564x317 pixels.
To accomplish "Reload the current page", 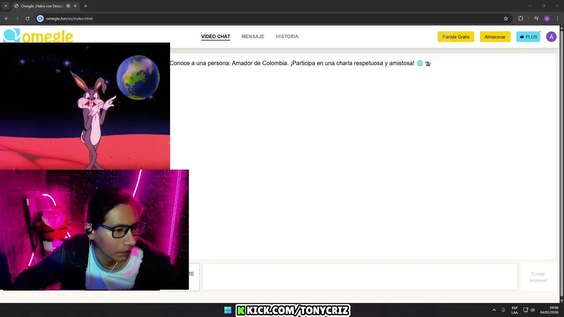I will (27, 18).
